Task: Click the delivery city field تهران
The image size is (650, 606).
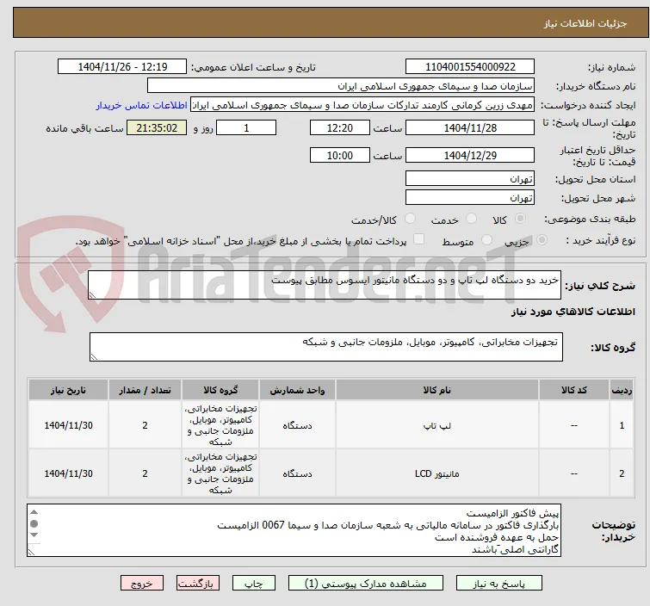Action: (470, 197)
